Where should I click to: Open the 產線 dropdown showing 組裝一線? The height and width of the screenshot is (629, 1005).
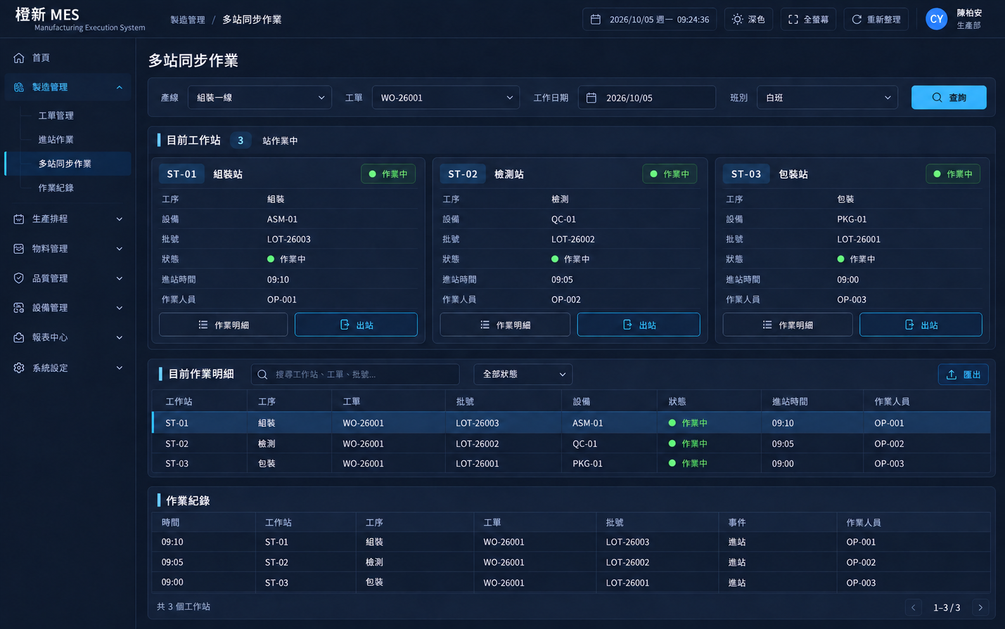pos(260,98)
